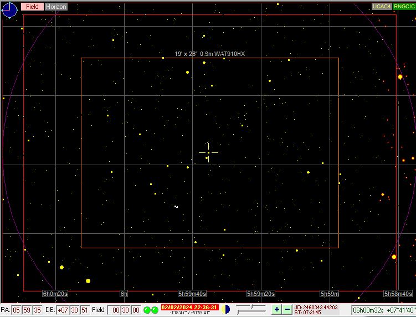416x317 pixels.
Task: Click the crosshair at chart center
Action: coord(208,152)
